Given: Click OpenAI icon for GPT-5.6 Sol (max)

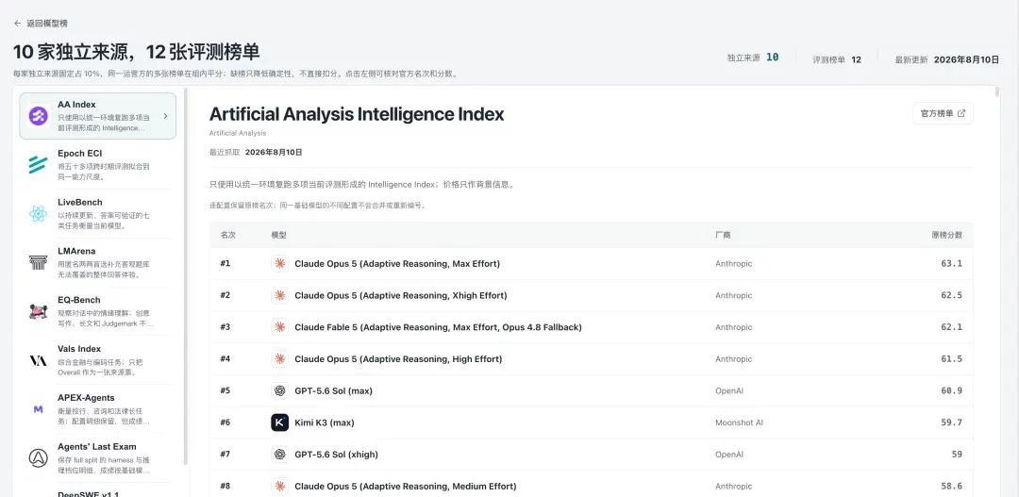Looking at the screenshot, I should (279, 391).
